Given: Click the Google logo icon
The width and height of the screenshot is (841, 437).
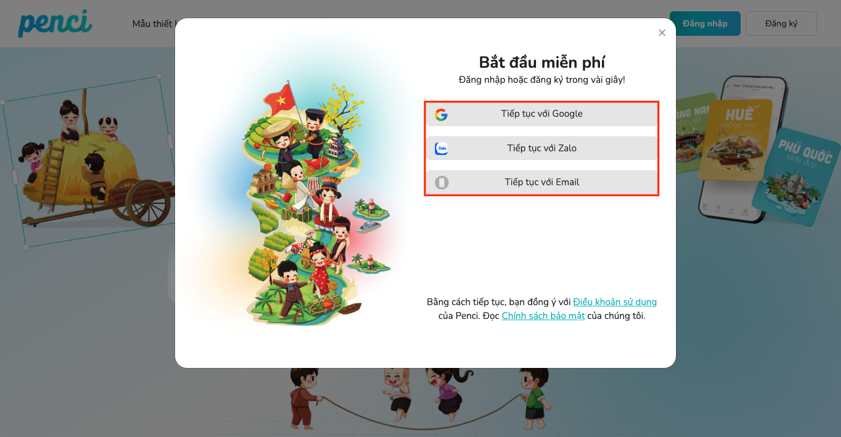Looking at the screenshot, I should tap(441, 114).
